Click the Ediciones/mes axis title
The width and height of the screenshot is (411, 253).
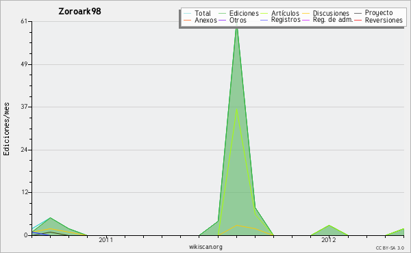pyautogui.click(x=6, y=129)
